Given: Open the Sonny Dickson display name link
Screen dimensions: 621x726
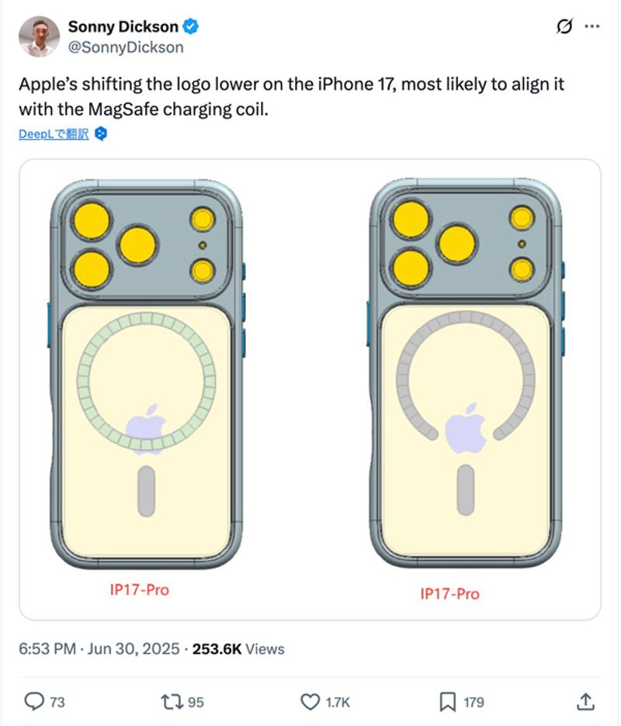Looking at the screenshot, I should tap(123, 27).
